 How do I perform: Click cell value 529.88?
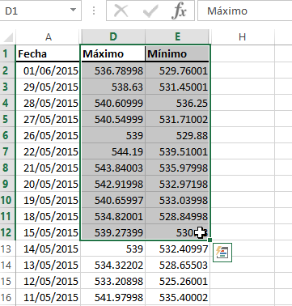point(177,135)
